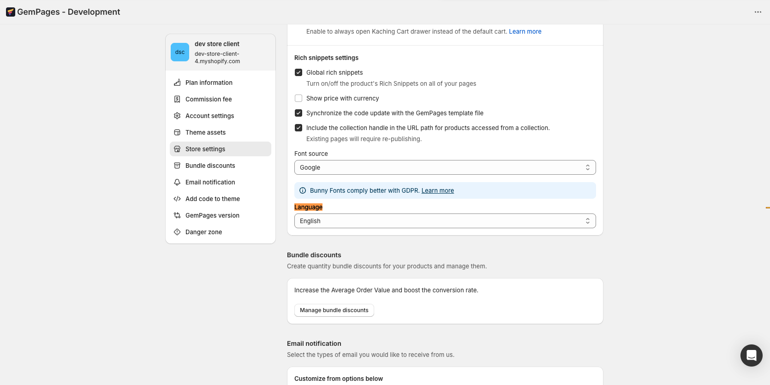Click the GemPages logo icon
Screen dimensions: 770x385
(x=11, y=12)
